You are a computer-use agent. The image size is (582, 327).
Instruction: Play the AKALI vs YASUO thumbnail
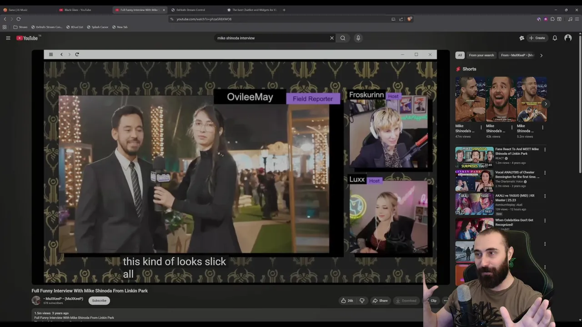[x=474, y=204]
